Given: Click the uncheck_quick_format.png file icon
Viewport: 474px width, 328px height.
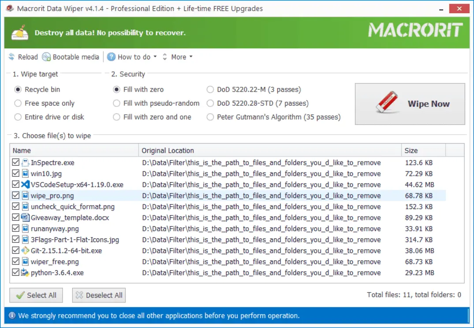Looking at the screenshot, I should click(x=26, y=206).
